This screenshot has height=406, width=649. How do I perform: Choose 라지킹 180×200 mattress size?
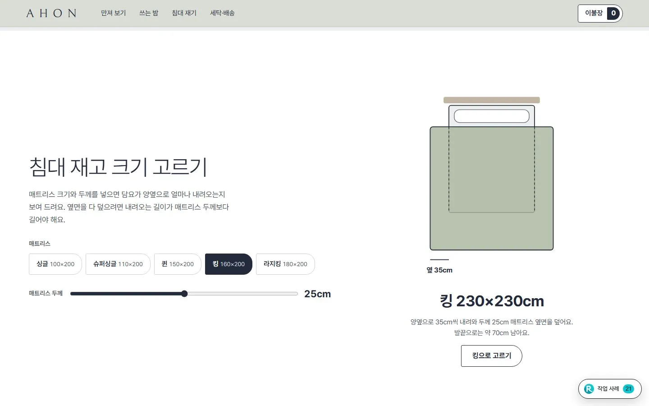point(285,264)
